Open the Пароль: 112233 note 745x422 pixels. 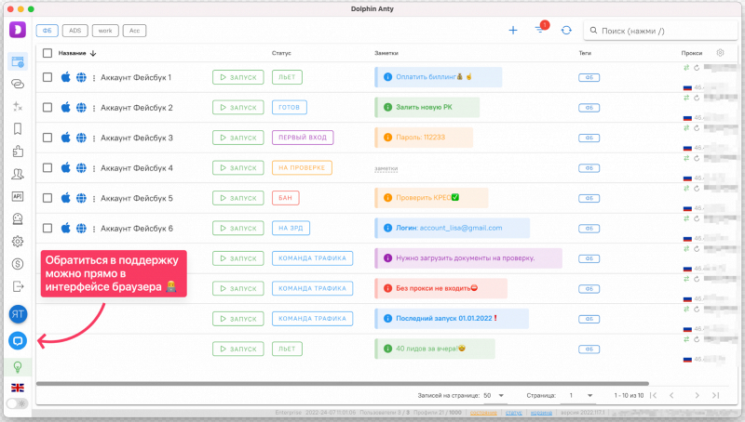click(x=424, y=138)
